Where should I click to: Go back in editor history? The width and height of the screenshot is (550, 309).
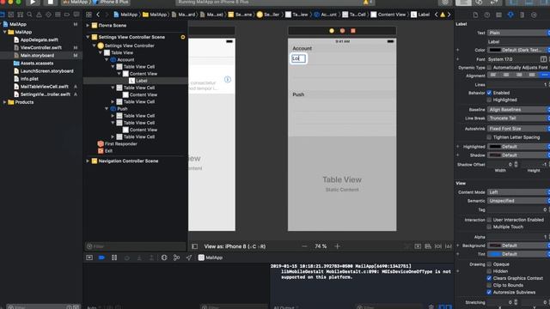click(98, 15)
